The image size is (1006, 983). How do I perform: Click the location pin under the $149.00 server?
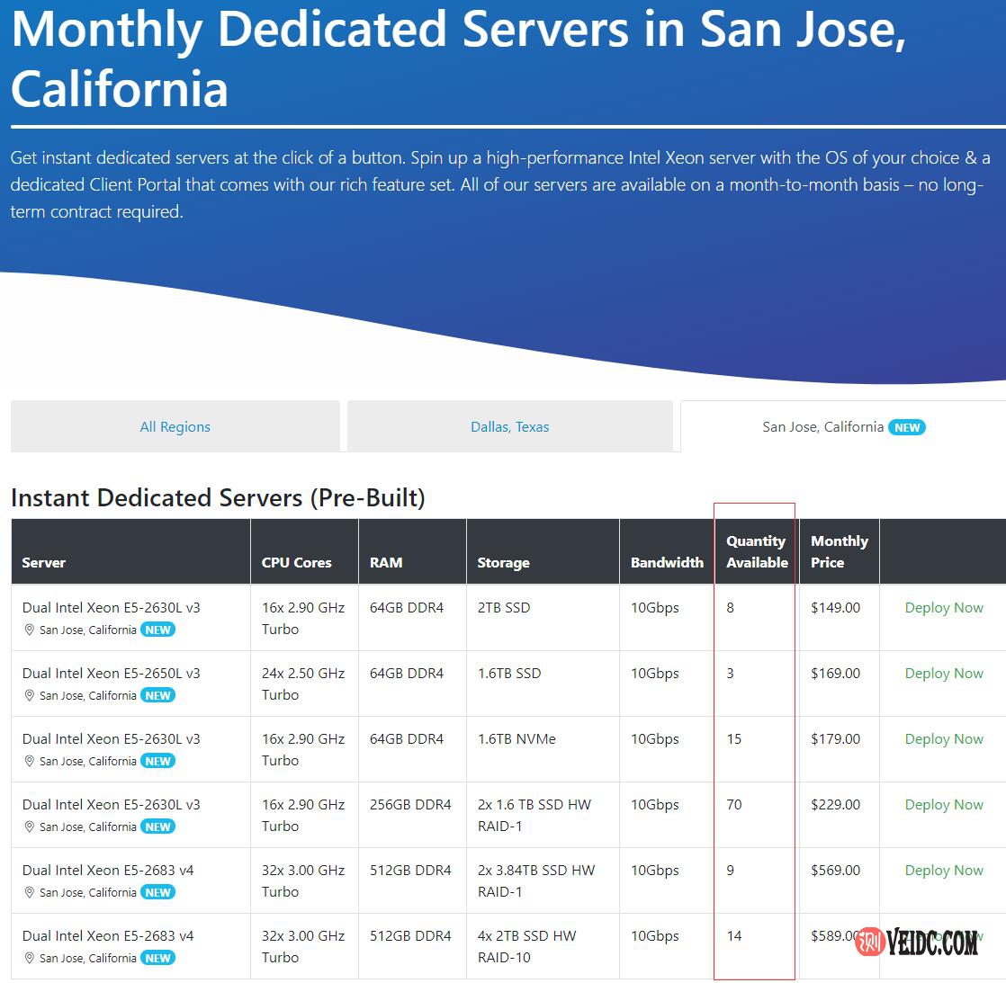pyautogui.click(x=29, y=630)
